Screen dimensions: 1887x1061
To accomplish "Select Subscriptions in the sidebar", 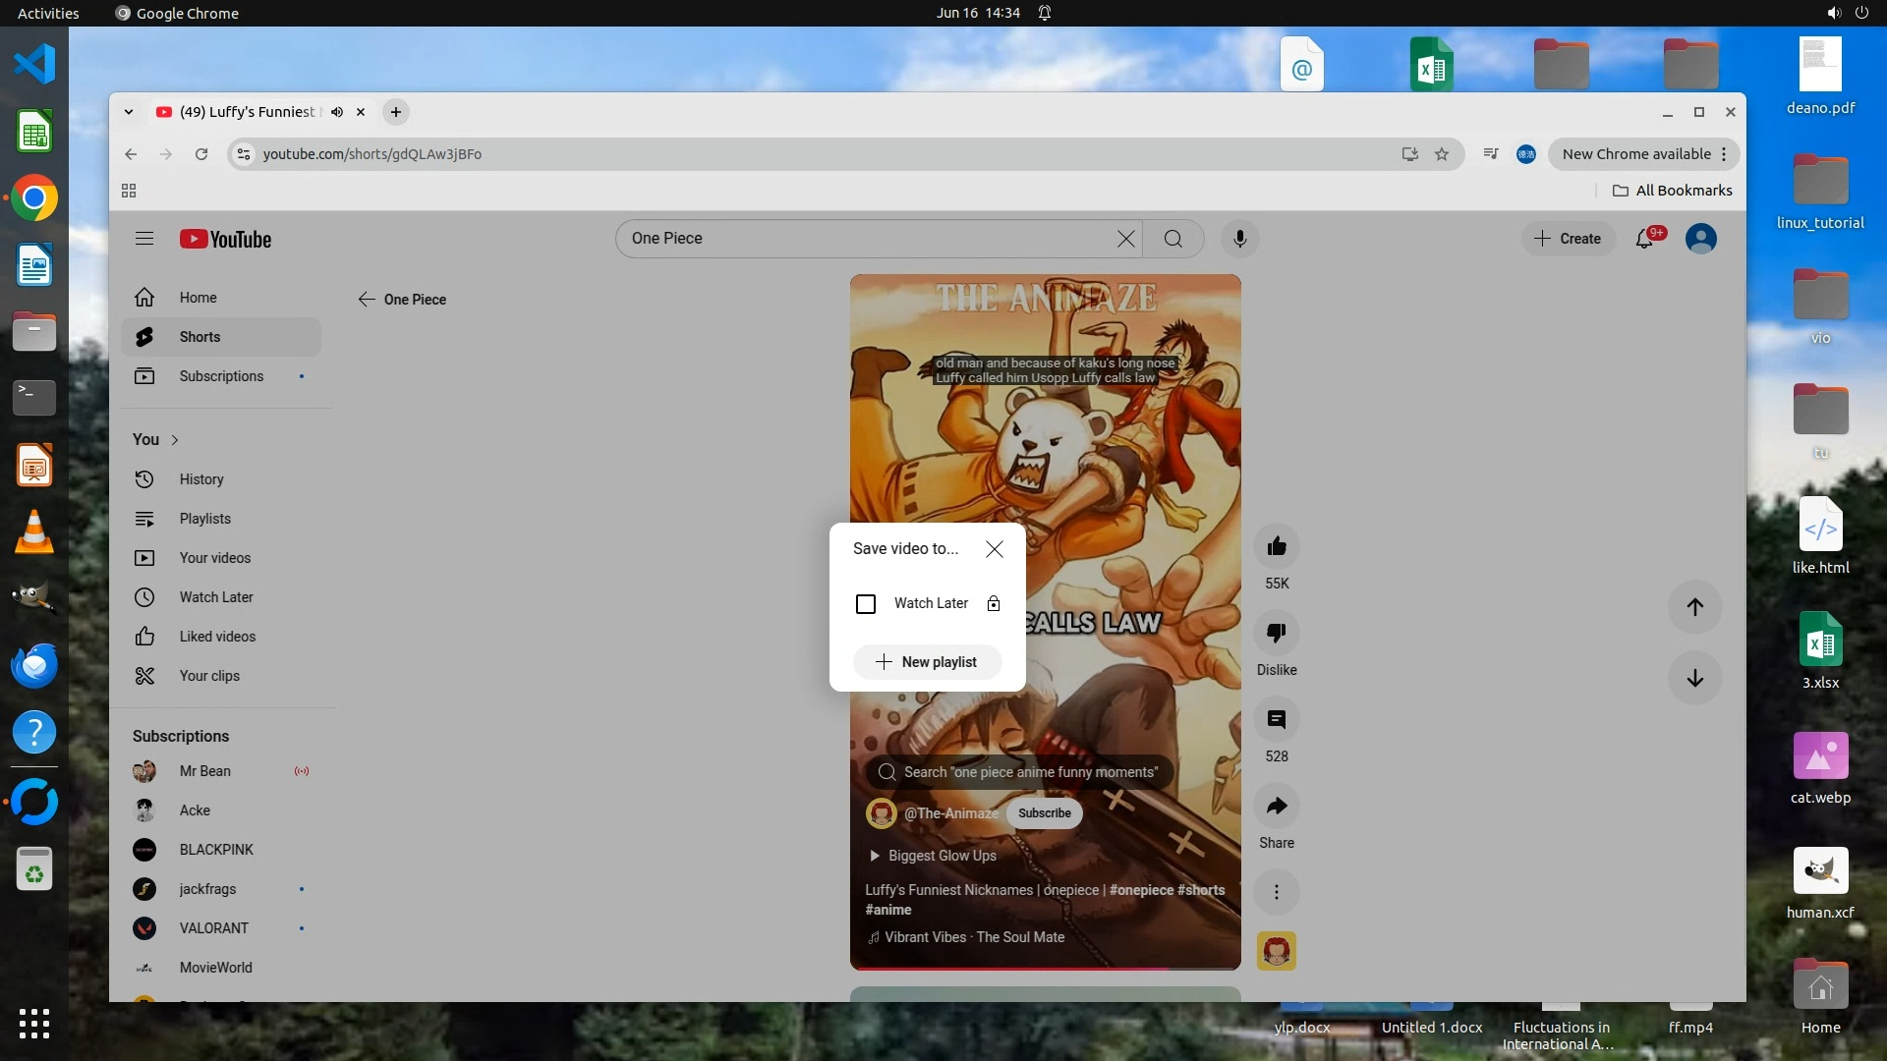I will click(x=221, y=376).
